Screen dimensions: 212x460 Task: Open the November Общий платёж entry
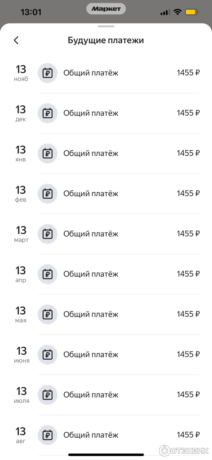(90, 73)
